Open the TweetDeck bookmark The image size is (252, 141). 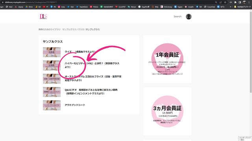pos(82,7)
